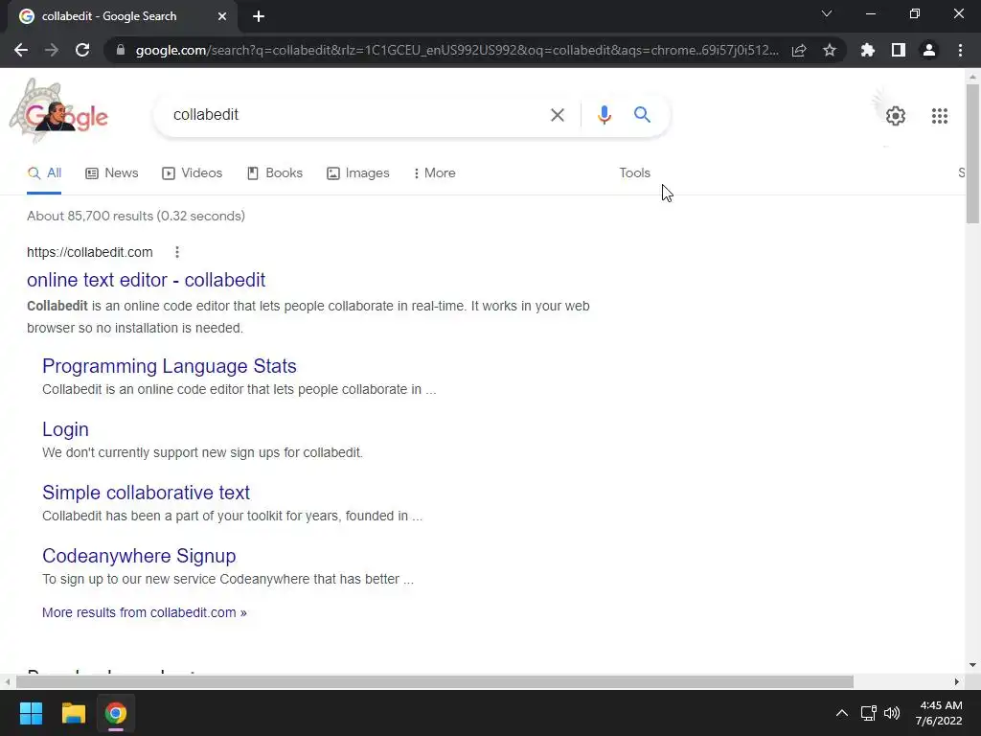The image size is (981, 736).
Task: Show hidden system tray icons
Action: tap(842, 713)
